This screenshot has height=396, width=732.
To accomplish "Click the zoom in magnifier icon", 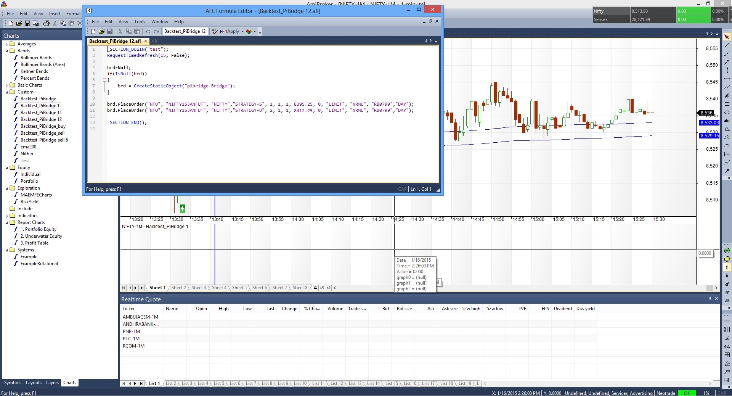I will click(x=727, y=251).
